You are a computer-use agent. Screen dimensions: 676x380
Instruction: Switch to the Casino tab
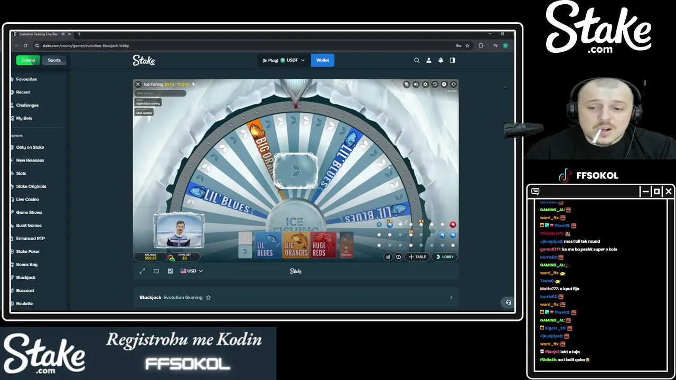(28, 60)
